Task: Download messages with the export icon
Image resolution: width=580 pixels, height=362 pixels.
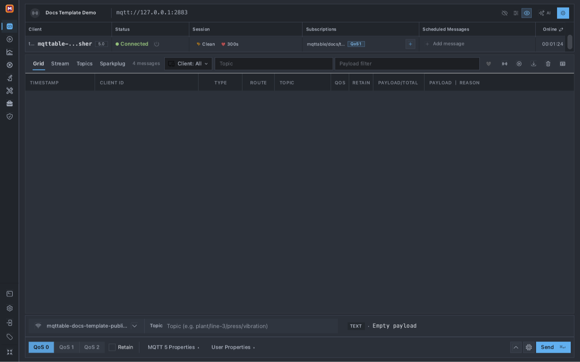Action: pyautogui.click(x=534, y=64)
